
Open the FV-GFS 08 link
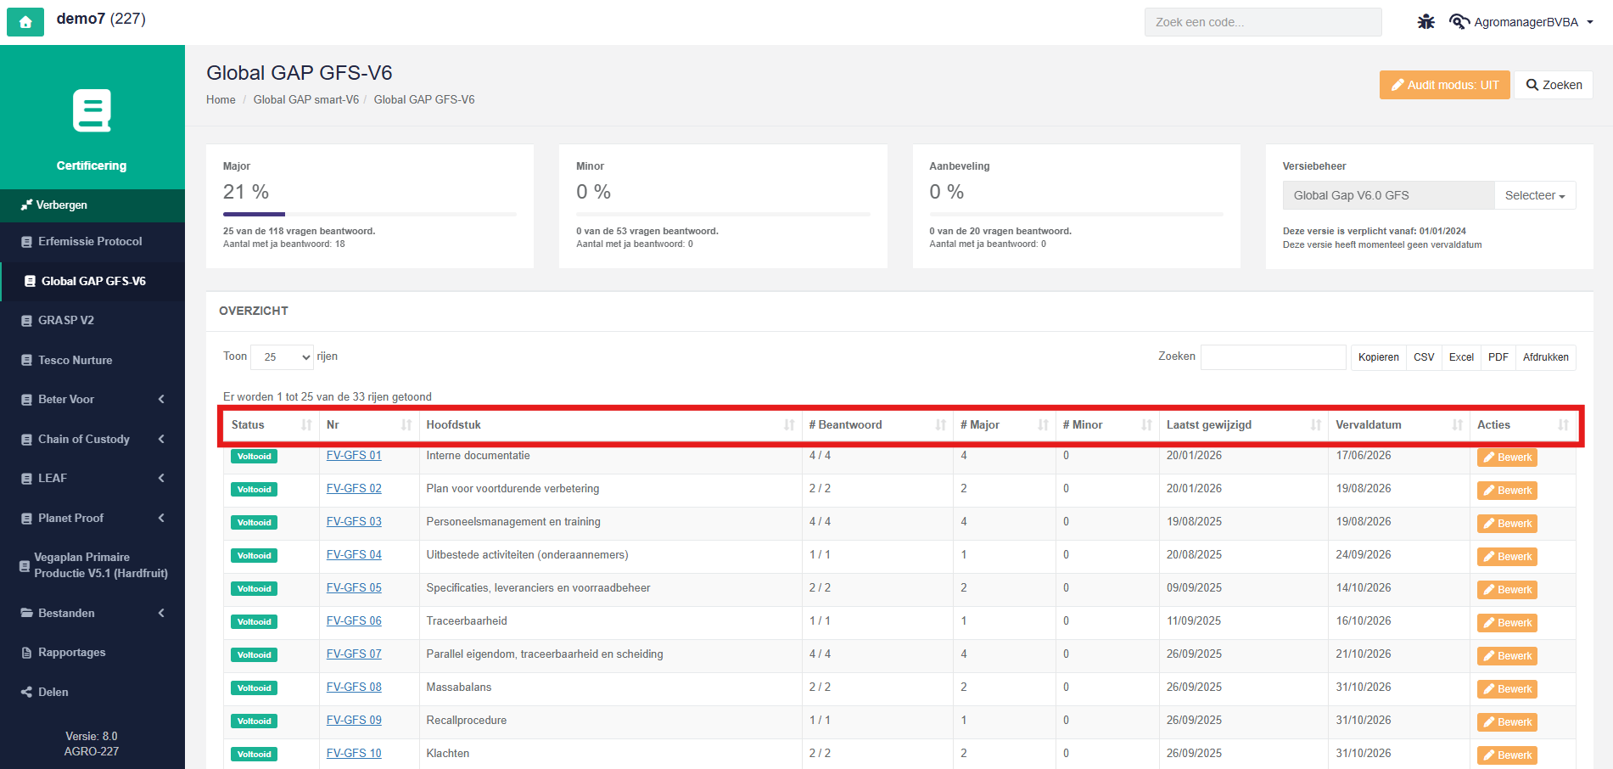(x=354, y=688)
